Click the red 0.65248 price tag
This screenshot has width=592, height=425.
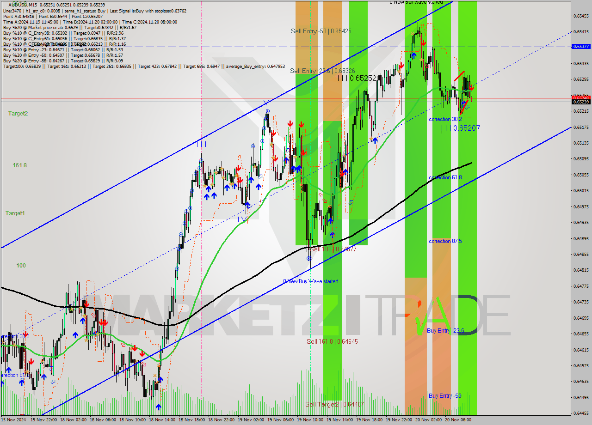tap(581, 97)
